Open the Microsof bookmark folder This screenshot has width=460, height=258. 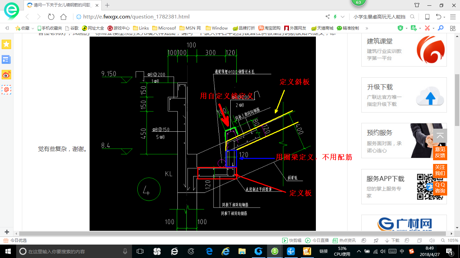pyautogui.click(x=164, y=28)
